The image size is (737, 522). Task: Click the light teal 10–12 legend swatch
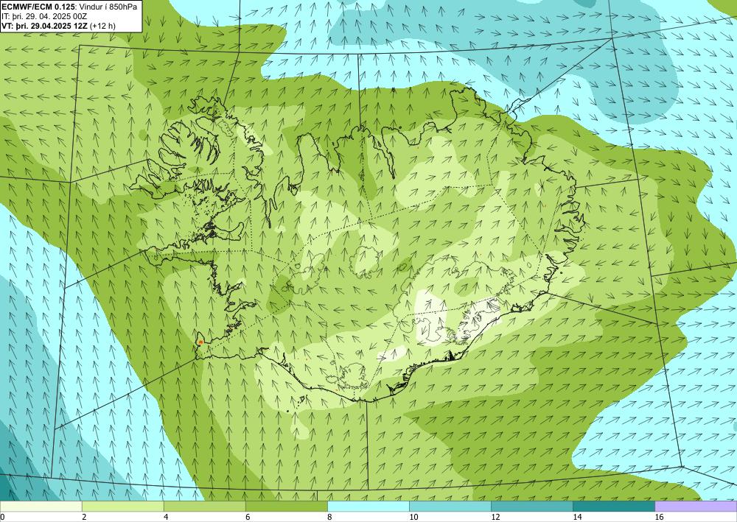tap(450, 507)
